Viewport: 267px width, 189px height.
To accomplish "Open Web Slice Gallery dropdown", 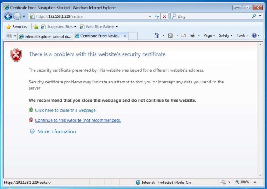I will [99, 27].
